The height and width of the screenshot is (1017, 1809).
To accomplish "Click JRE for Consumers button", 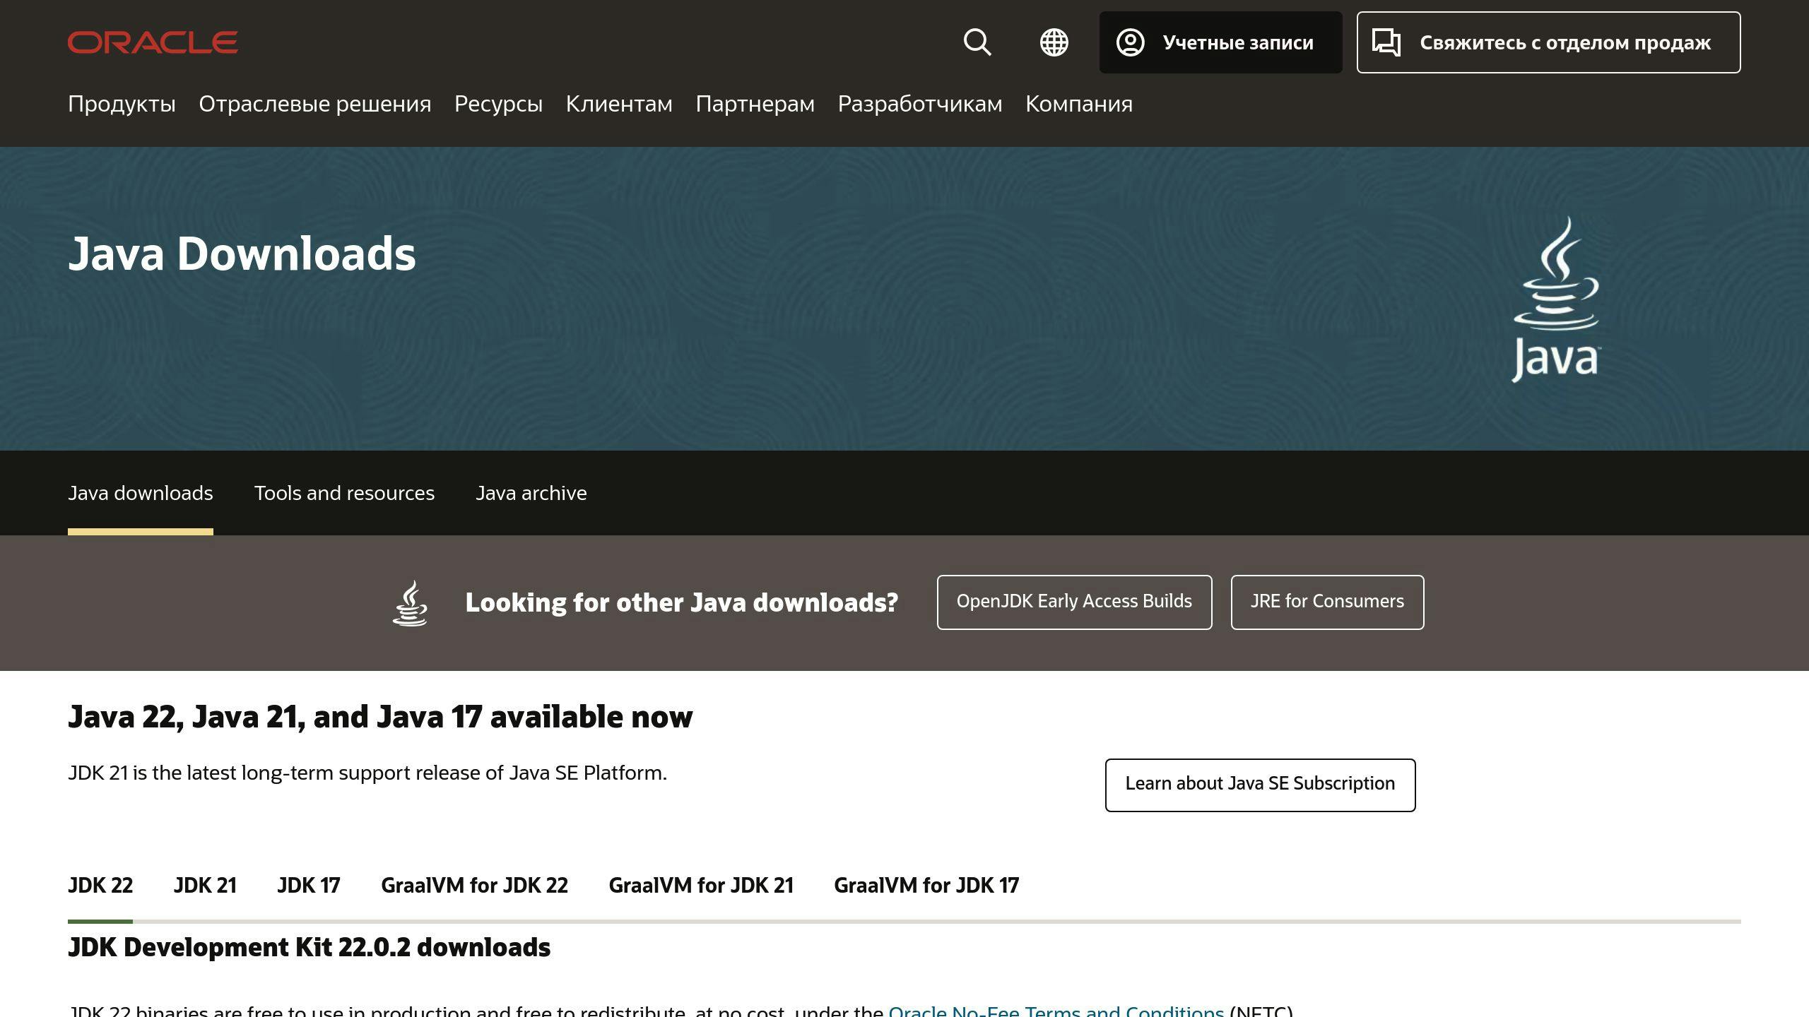I will tap(1327, 602).
